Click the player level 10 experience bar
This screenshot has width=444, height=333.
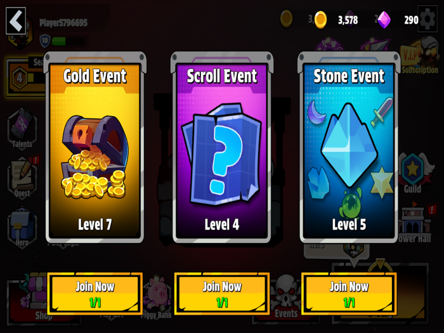pyautogui.click(x=69, y=41)
